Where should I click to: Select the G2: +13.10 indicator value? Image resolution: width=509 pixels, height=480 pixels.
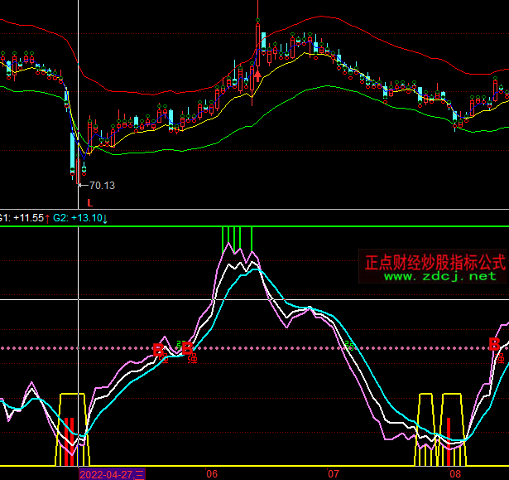pos(77,218)
